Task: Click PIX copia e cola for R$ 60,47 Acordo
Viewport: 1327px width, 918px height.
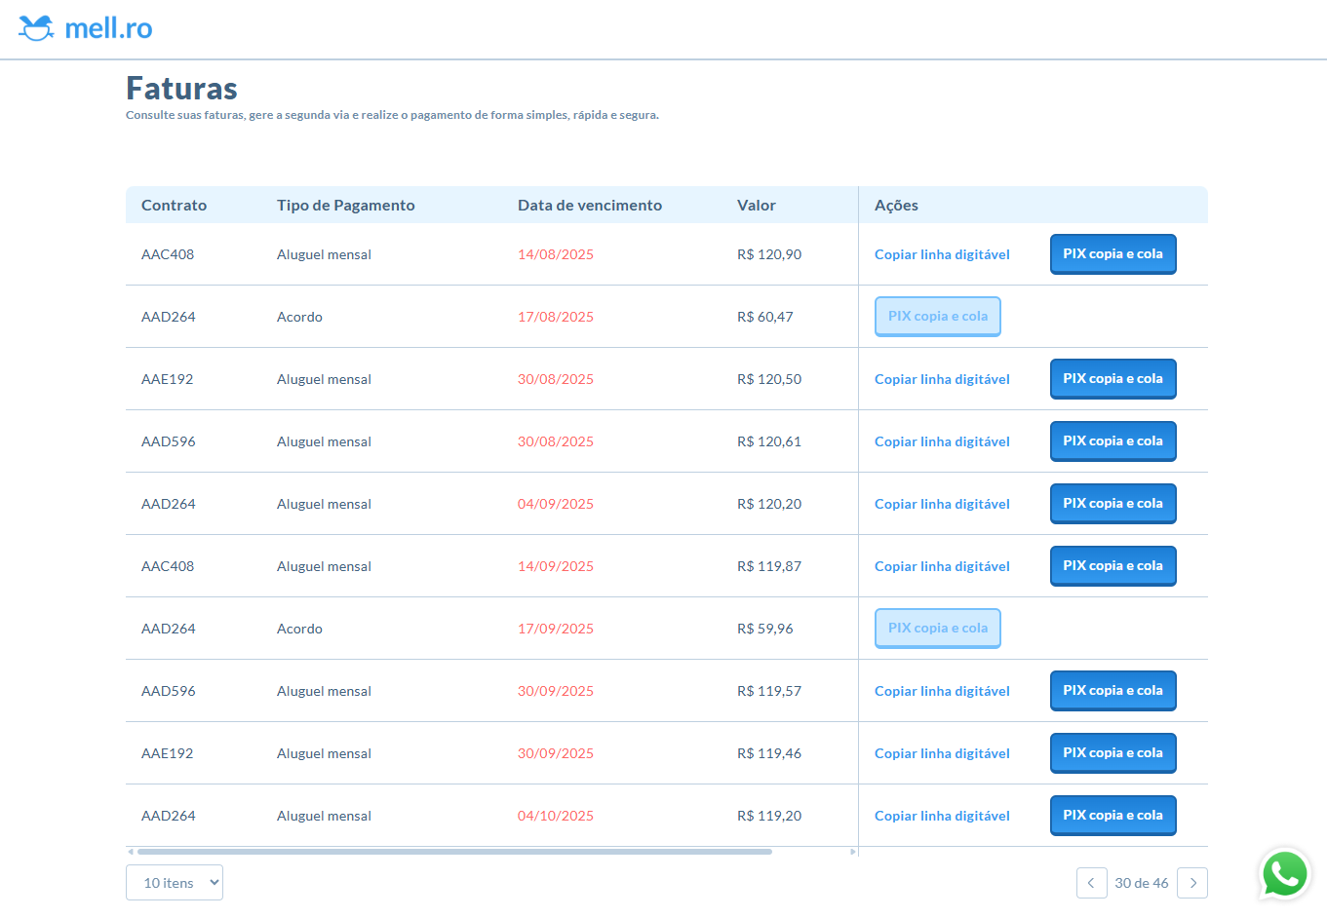Action: 938,317
